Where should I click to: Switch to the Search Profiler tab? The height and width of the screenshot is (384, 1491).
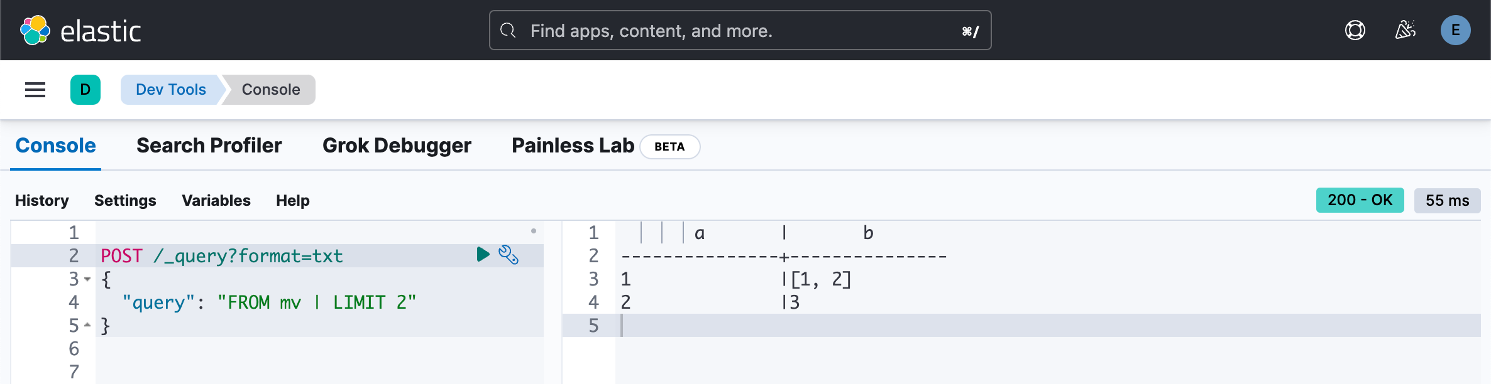pos(209,146)
